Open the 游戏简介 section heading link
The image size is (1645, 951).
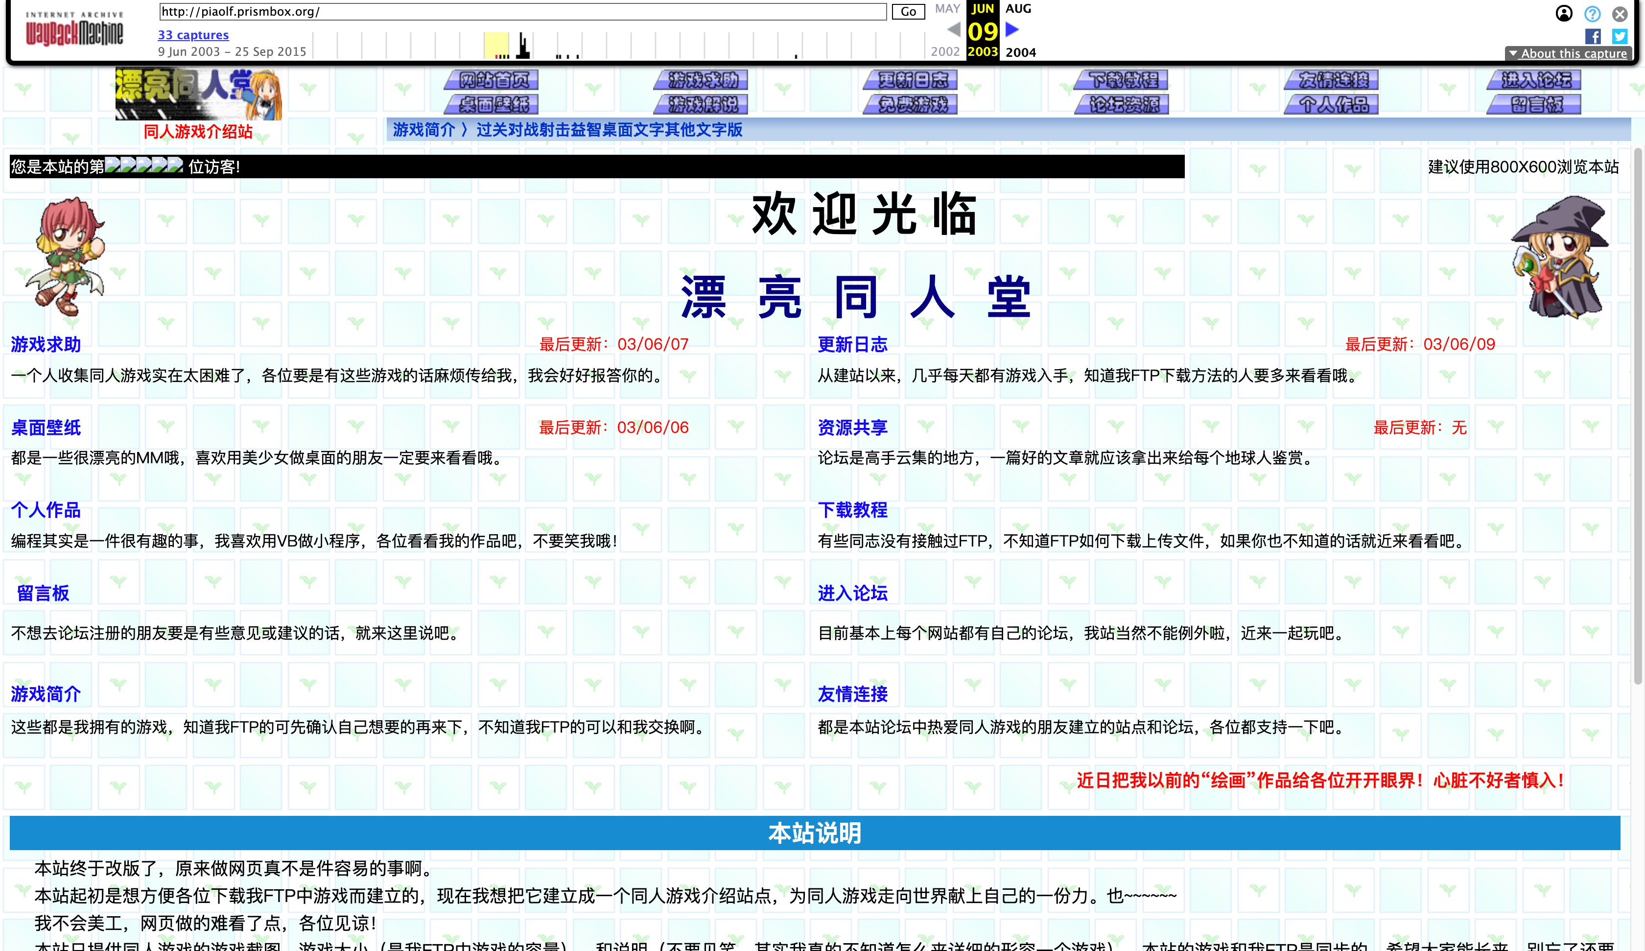tap(46, 693)
